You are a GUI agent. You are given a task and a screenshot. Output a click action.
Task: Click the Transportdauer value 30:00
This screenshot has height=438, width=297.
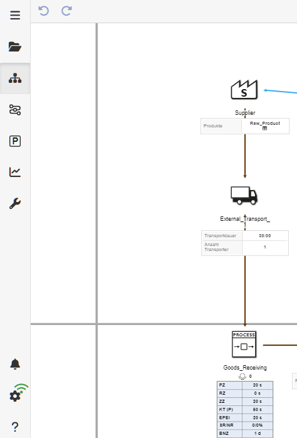pyautogui.click(x=265, y=236)
